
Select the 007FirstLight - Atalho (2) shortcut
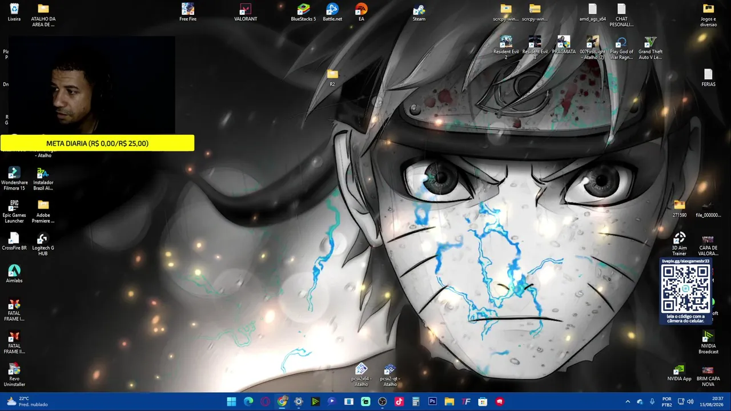coord(593,47)
